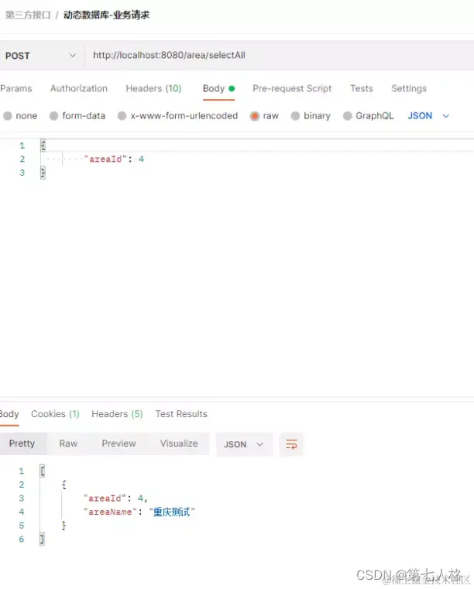The image size is (474, 589).
Task: Click the 动态数据库-业务请求 request title
Action: coord(106,15)
